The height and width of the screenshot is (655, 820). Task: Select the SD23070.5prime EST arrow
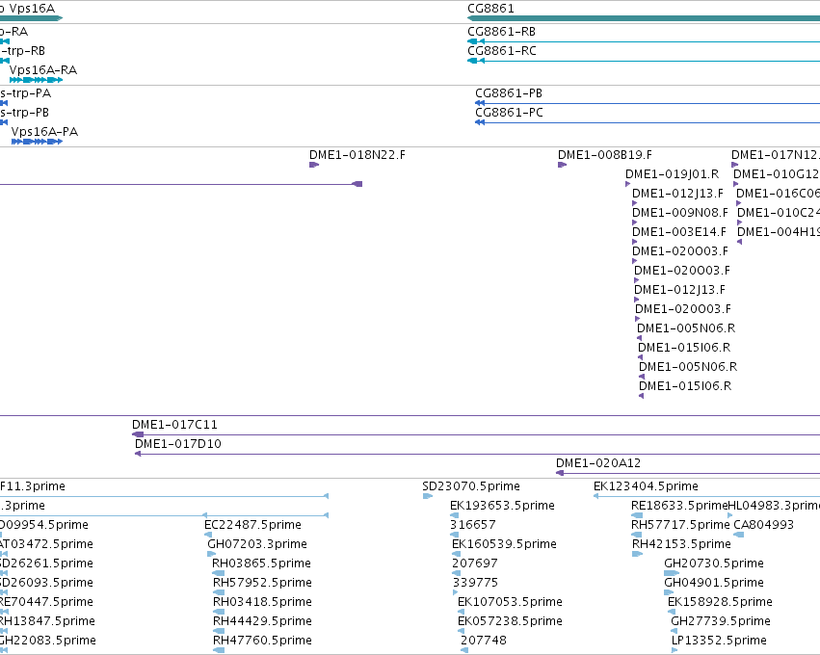point(428,496)
